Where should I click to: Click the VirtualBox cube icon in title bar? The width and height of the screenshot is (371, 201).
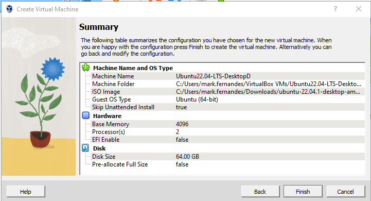(9, 9)
